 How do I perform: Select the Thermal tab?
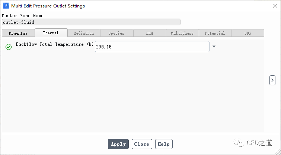click(51, 33)
